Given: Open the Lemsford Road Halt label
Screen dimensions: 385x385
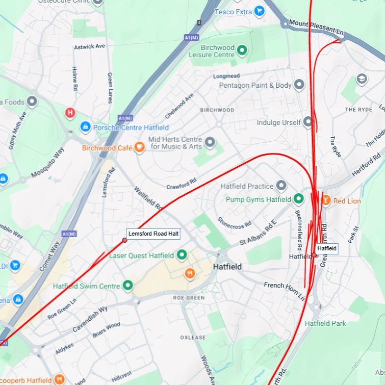Looking at the screenshot, I should pos(153,234).
